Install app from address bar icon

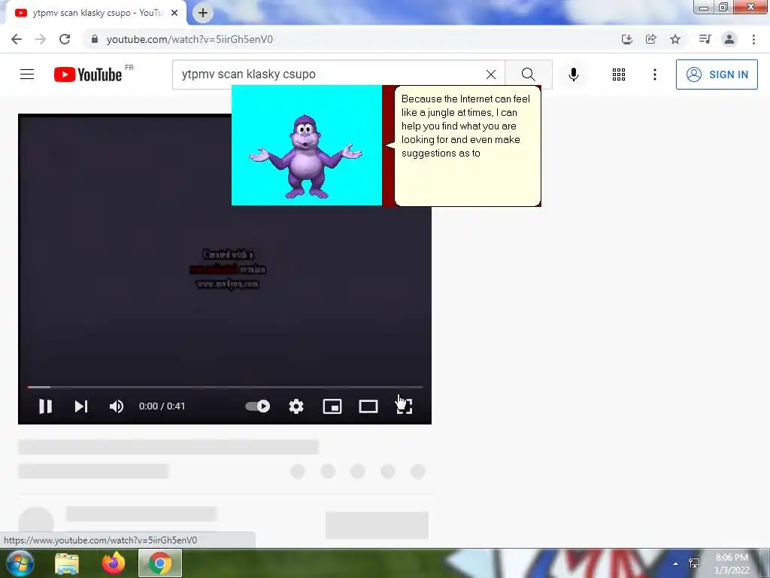coord(626,39)
